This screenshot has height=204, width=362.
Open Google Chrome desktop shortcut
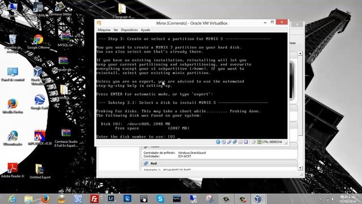tap(38, 42)
